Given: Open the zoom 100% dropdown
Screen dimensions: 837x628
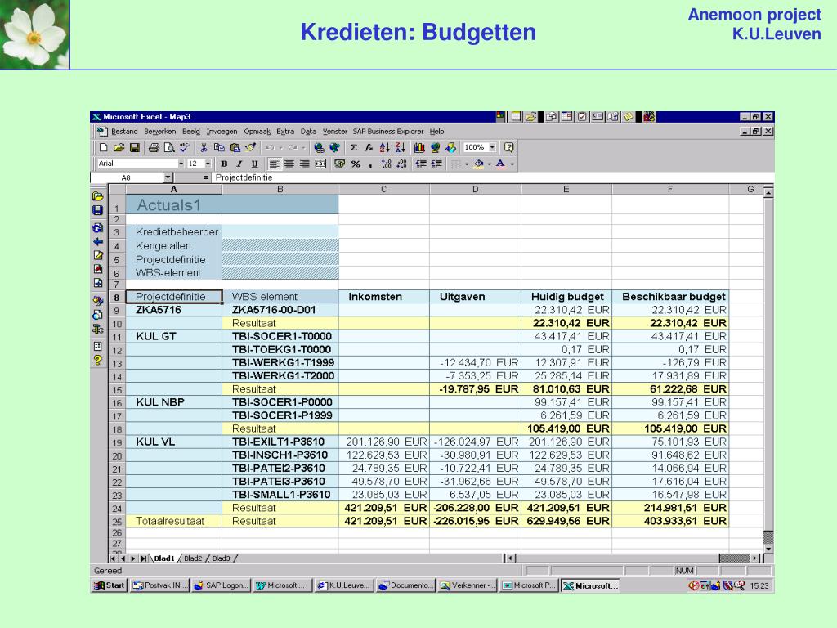Looking at the screenshot, I should pyautogui.click(x=492, y=147).
